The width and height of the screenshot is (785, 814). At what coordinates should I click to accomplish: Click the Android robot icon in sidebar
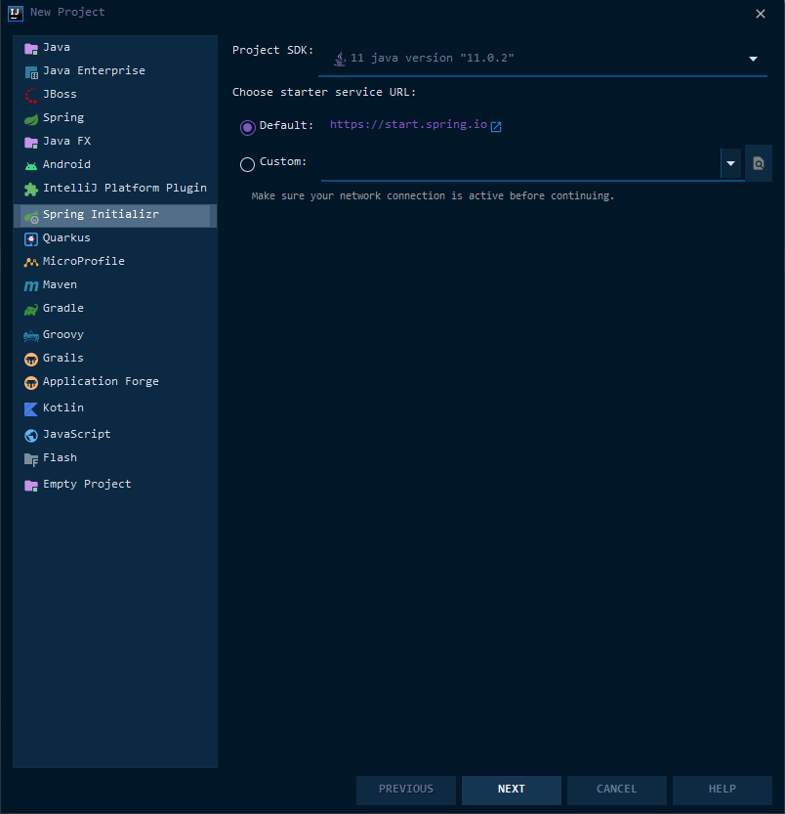(31, 165)
